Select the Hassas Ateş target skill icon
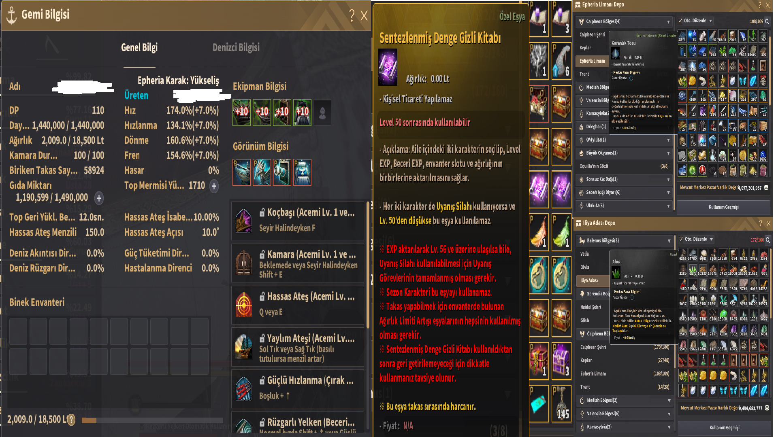Viewport: 776px width, 437px height. [244, 305]
